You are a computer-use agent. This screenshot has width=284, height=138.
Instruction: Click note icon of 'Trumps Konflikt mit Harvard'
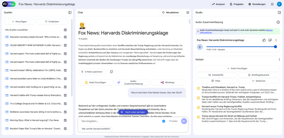[x=198, y=98]
